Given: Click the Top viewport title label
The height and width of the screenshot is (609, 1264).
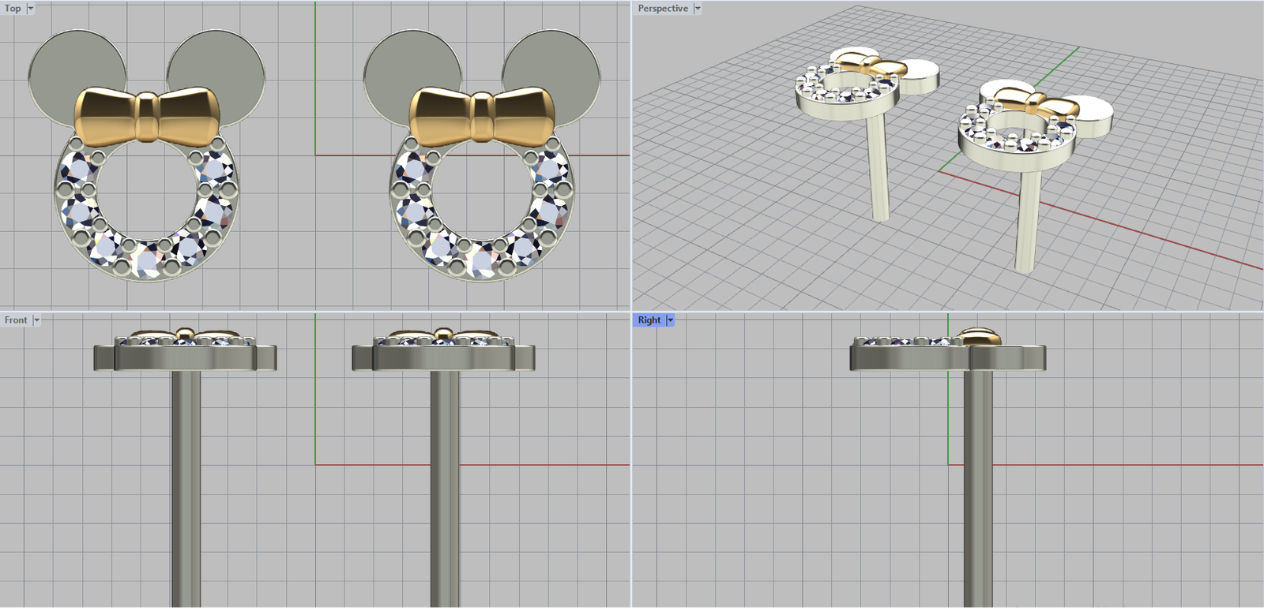Looking at the screenshot, I should coord(13,9).
